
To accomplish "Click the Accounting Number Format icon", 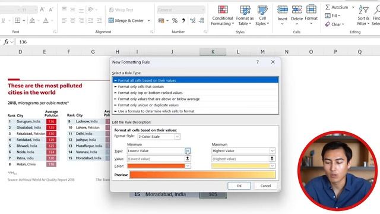I will [x=161, y=21].
